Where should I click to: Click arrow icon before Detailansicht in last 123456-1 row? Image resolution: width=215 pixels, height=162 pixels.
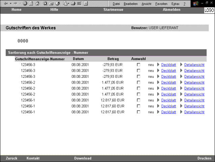click(x=181, y=112)
